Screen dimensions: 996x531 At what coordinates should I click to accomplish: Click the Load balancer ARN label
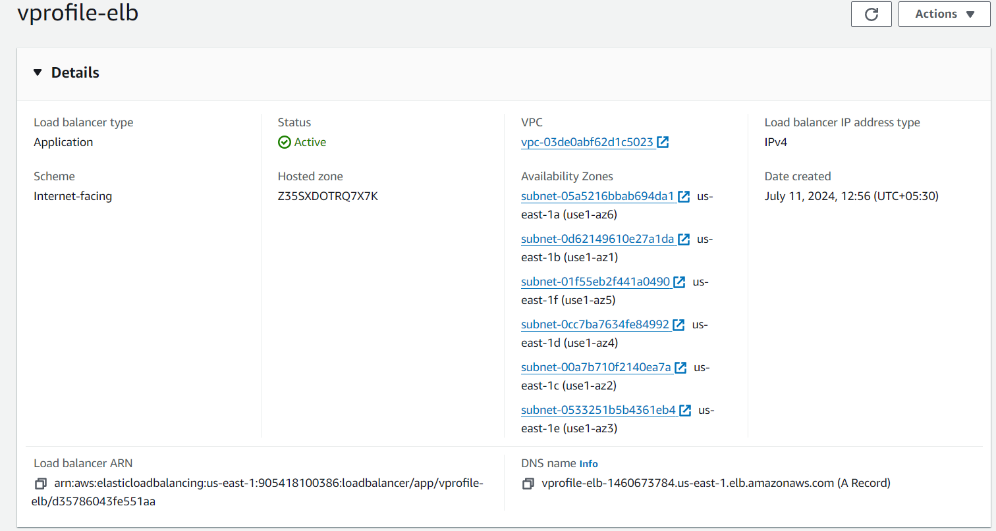point(83,463)
